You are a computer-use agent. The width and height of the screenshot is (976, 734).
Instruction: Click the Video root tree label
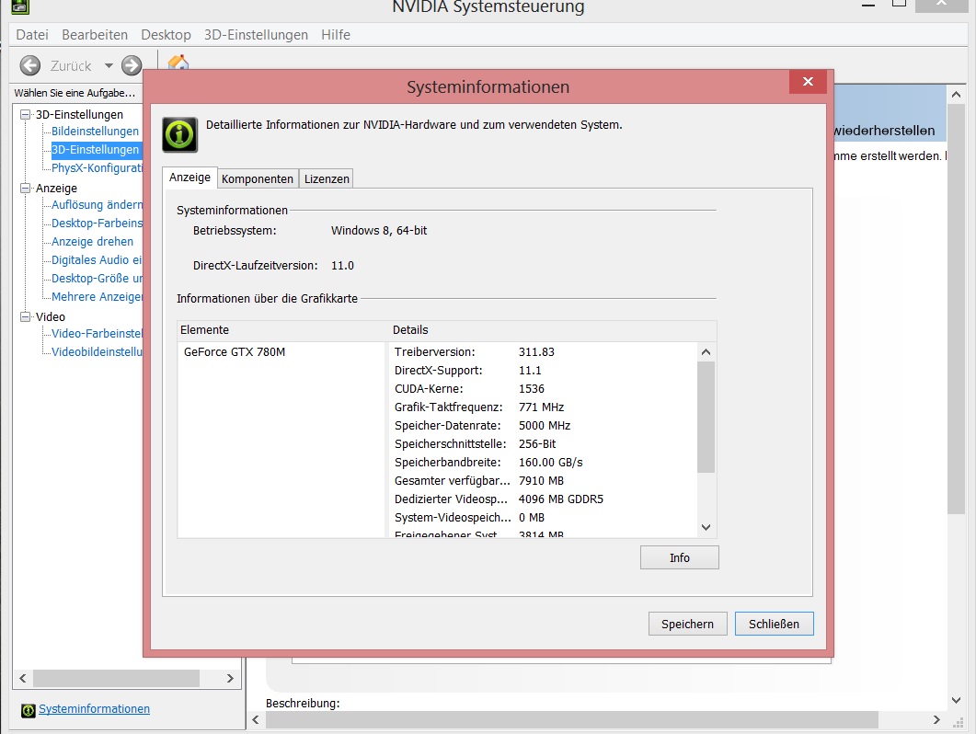51,317
